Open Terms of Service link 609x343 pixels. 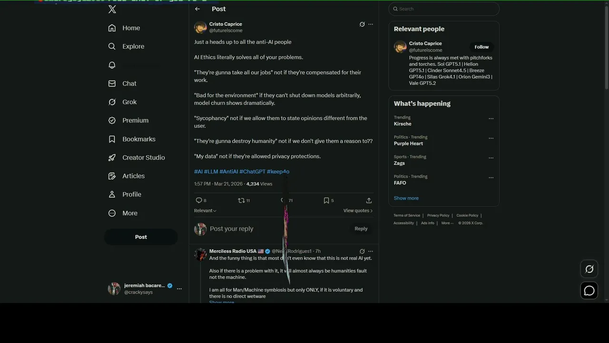(407, 215)
